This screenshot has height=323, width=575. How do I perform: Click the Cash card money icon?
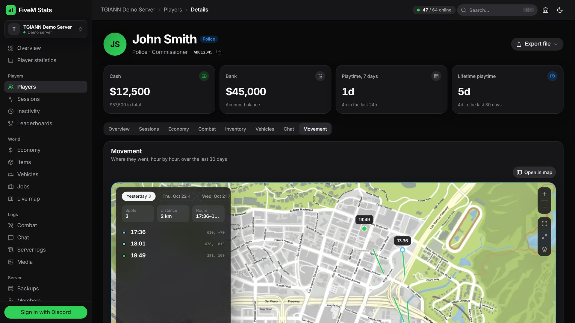click(204, 76)
